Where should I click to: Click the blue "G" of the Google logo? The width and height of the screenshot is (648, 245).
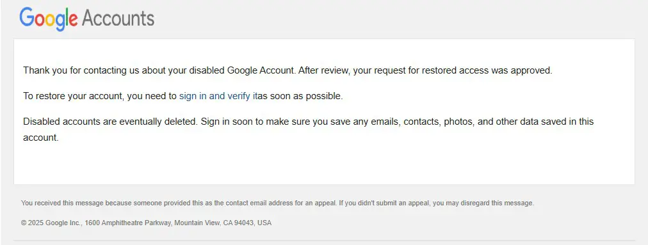[x=26, y=17]
